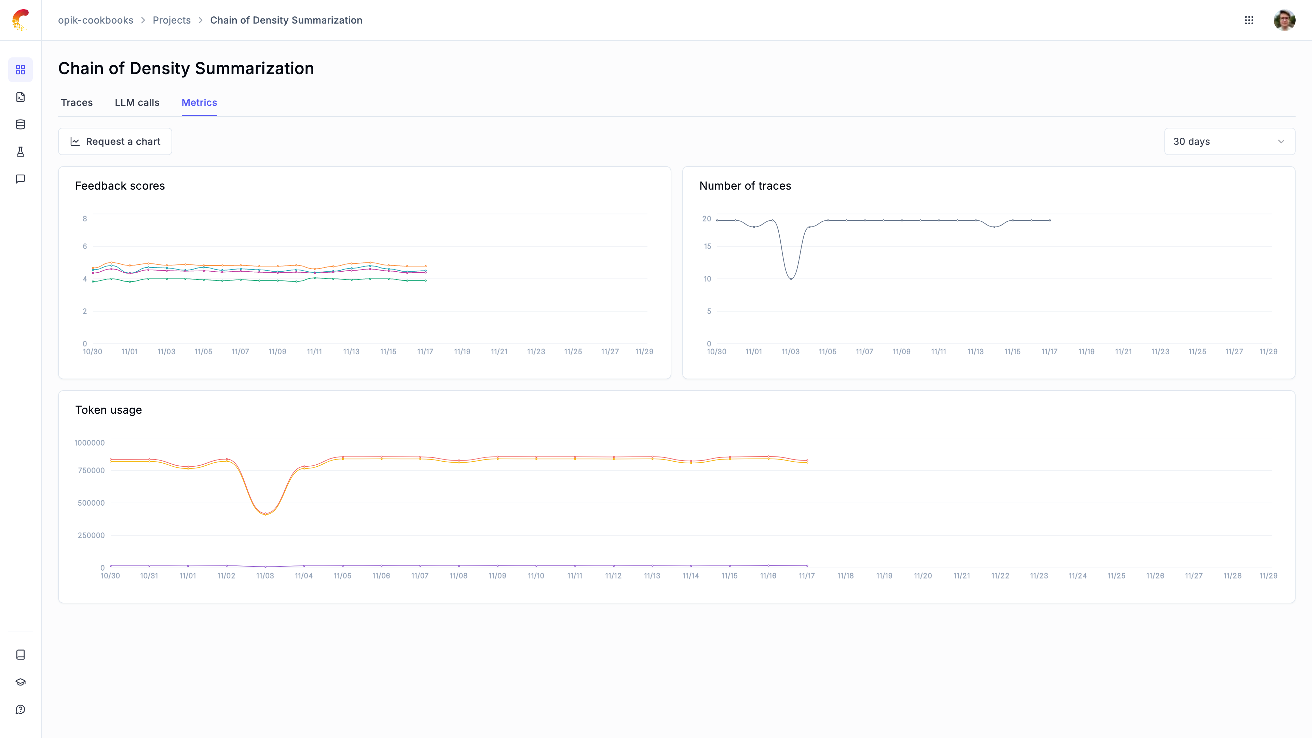Switch to the LLM calls tab
Screen dimensions: 1312x738
tap(137, 102)
